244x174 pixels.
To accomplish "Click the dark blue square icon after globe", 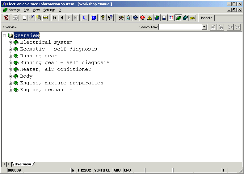I will click(x=164, y=18).
